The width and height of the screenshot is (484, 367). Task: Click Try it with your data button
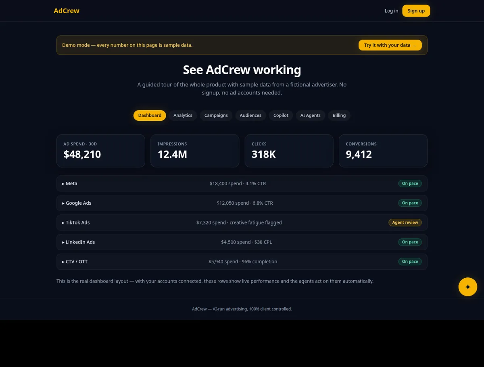tap(390, 45)
